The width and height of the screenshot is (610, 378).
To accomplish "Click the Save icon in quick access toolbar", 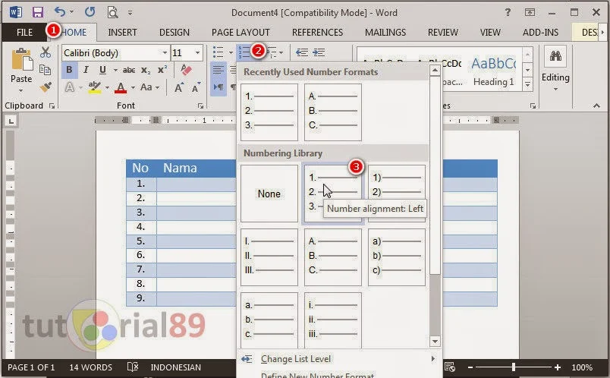I will [x=37, y=12].
